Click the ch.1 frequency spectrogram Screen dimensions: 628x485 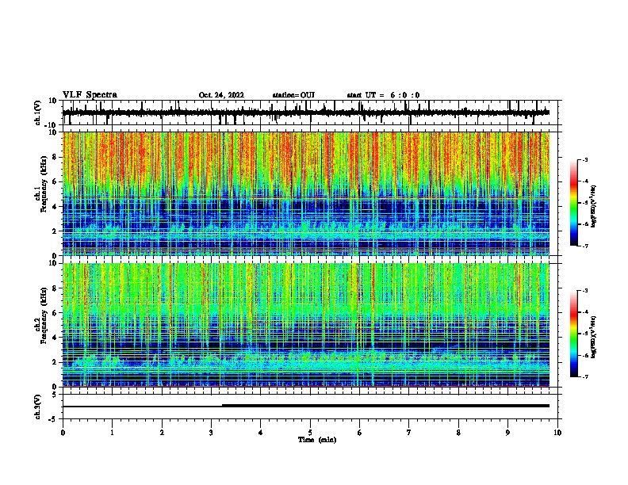[x=305, y=193]
